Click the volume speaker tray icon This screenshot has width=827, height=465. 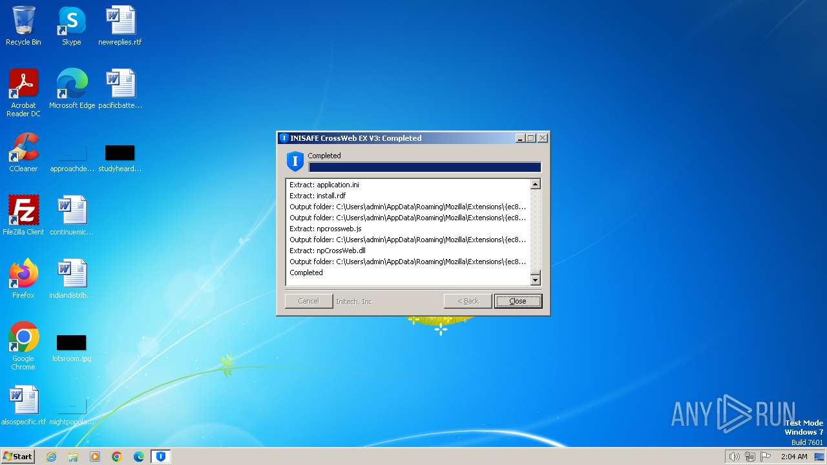[734, 457]
